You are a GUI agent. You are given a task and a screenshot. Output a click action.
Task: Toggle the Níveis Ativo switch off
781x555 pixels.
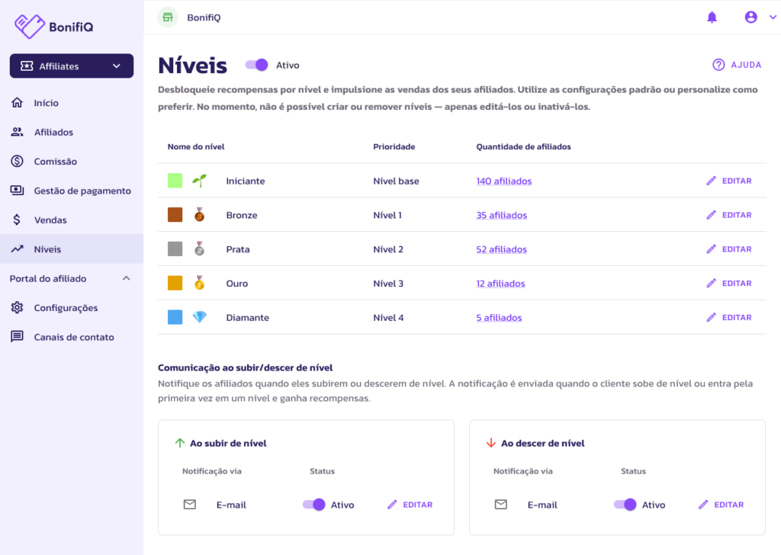tap(257, 65)
